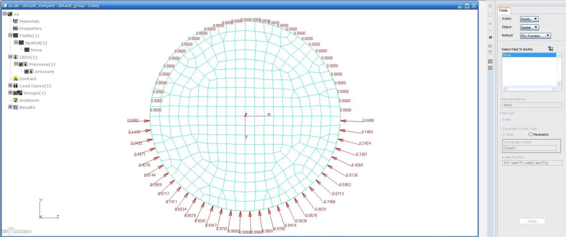
Task: Toggle the lowercase pressure load checkbox
Action: [26, 71]
